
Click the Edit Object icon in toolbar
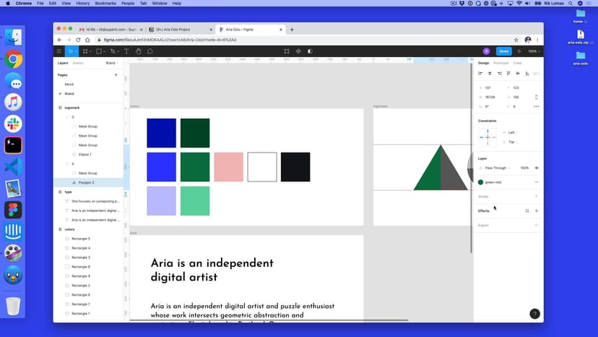(287, 51)
